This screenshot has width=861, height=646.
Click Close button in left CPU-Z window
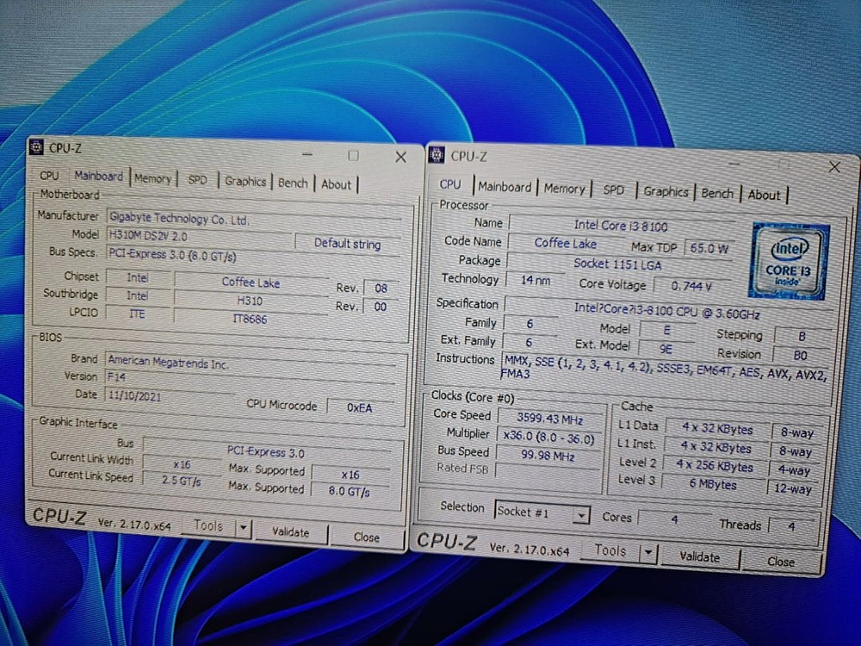coord(366,537)
